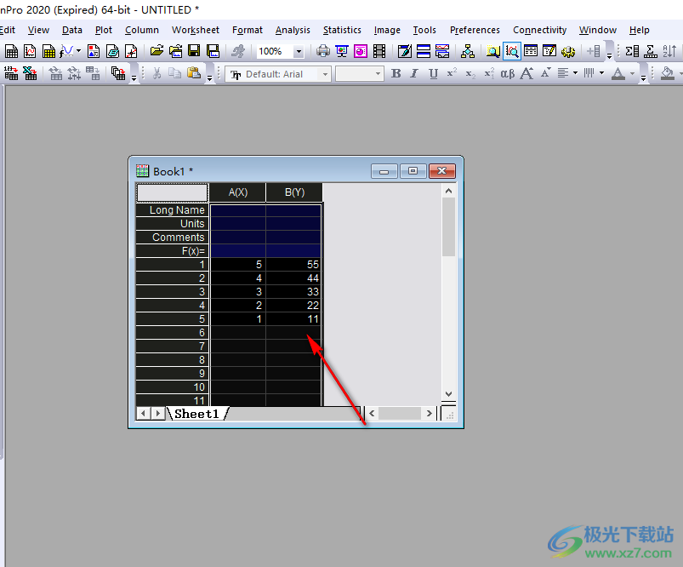Click the column statistics sigma icon
Viewport: 683px width, 567px height.
(632, 51)
